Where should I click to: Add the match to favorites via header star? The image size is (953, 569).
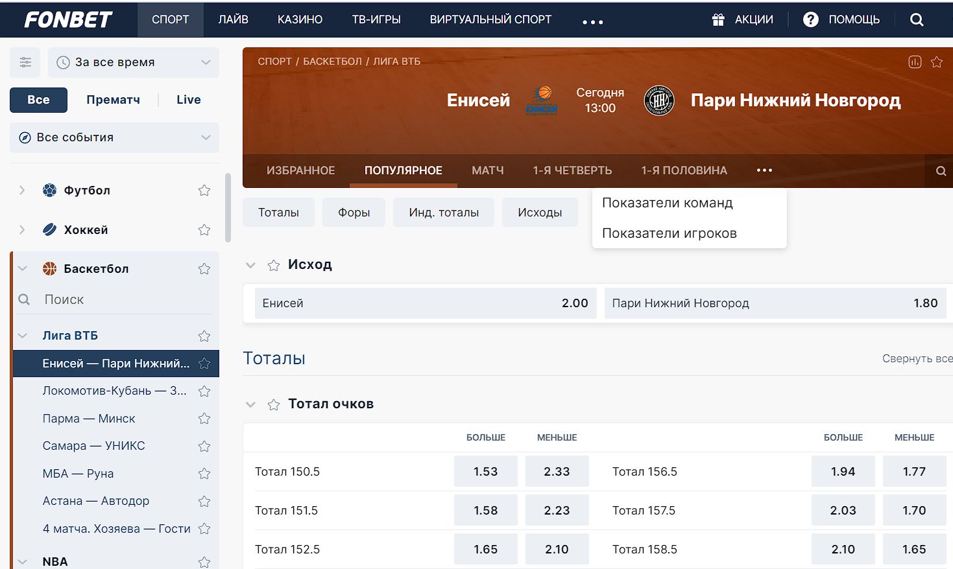[x=937, y=62]
